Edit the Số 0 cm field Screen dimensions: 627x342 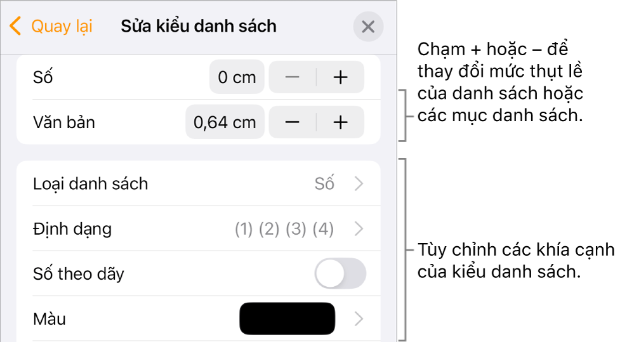(x=237, y=77)
